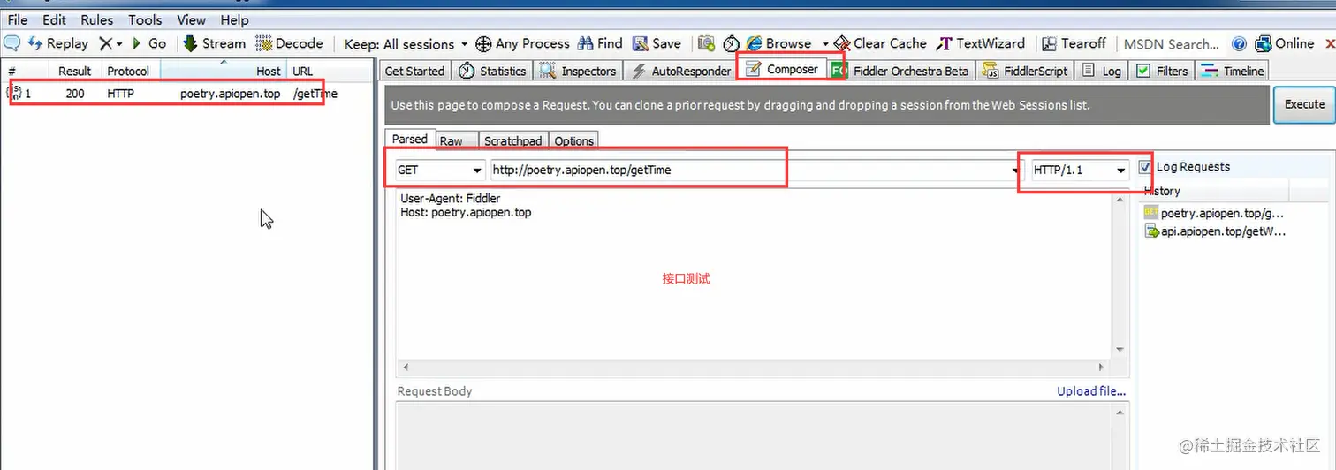Switch to the AutoResponder tab
Screen dimensions: 1336x470
pyautogui.click(x=681, y=71)
